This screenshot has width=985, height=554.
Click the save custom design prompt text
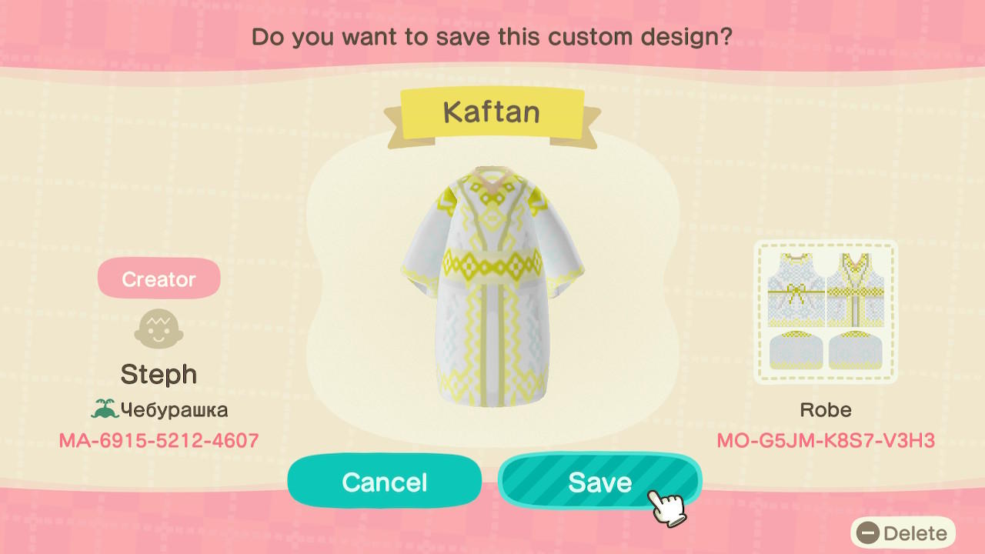492,36
